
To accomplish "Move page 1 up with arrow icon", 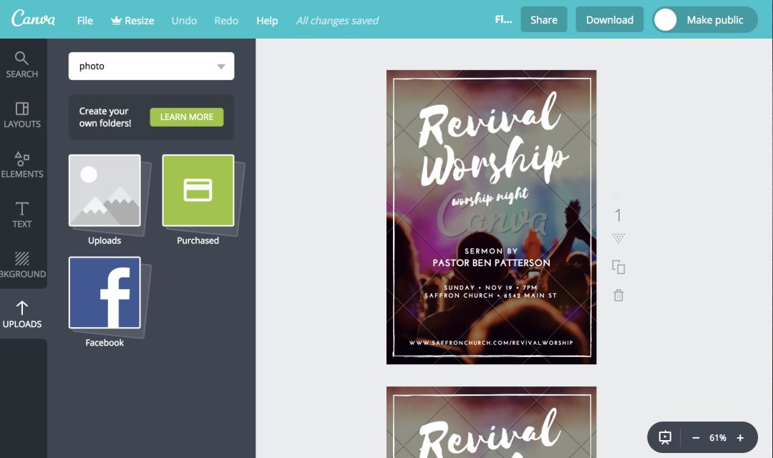I will 618,195.
